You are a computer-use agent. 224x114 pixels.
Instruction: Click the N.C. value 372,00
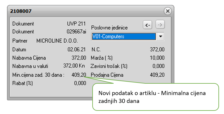[x=157, y=50]
